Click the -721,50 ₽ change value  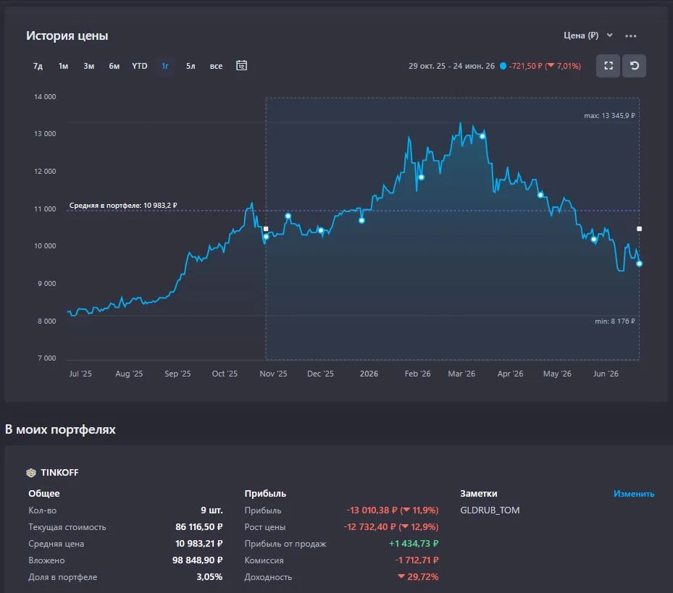[x=525, y=66]
